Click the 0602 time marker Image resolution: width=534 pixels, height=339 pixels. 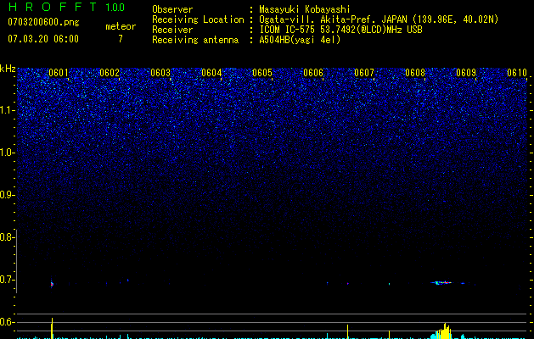point(110,73)
